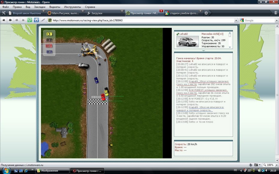Image resolution: width=279 pixels, height=174 pixels.
Task: Click page scrollbar up arrow
Action: [x=277, y=26]
